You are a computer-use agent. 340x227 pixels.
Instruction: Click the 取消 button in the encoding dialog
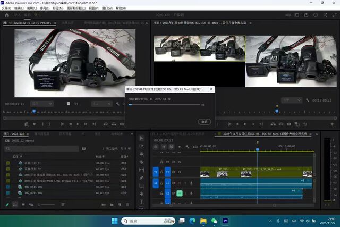pyautogui.click(x=205, y=122)
